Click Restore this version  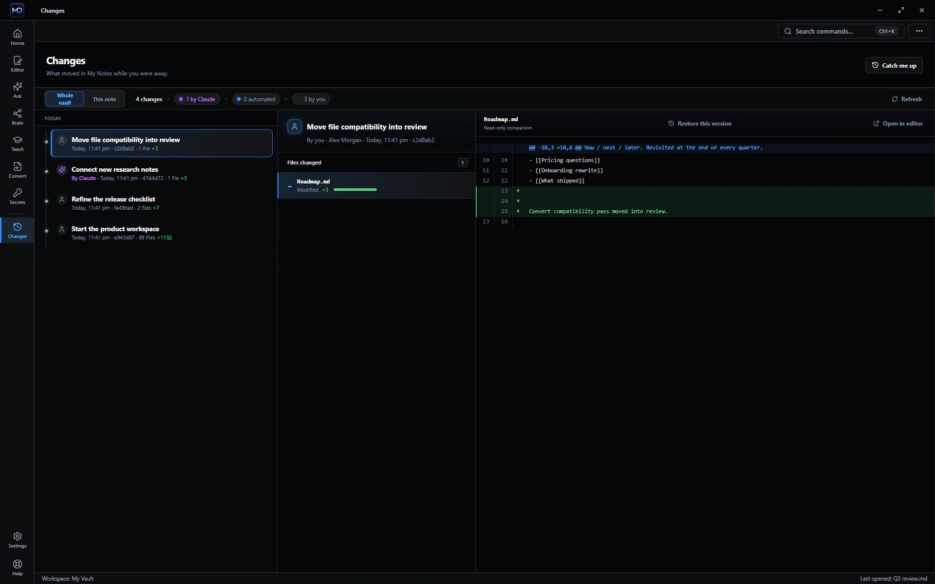tap(700, 124)
